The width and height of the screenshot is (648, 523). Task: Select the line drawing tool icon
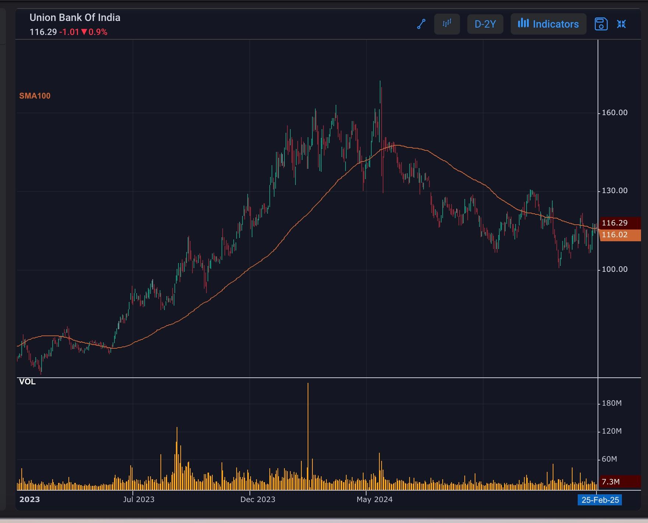point(421,24)
